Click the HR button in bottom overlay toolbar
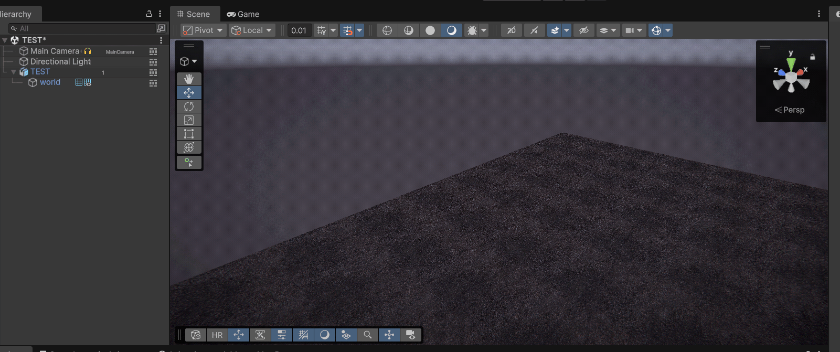 [217, 335]
